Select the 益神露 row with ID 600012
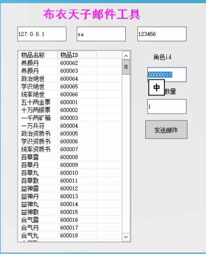 click(x=70, y=188)
